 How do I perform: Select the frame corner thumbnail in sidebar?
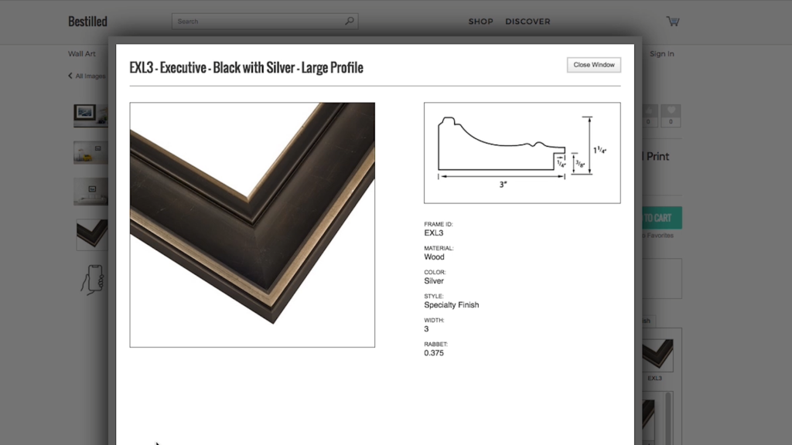(91, 234)
